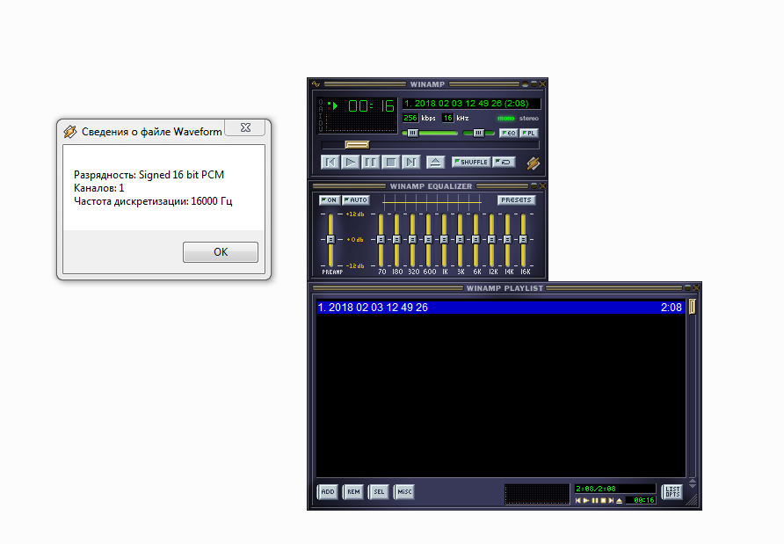
Task: Toggle equalizer ON button
Action: [329, 200]
